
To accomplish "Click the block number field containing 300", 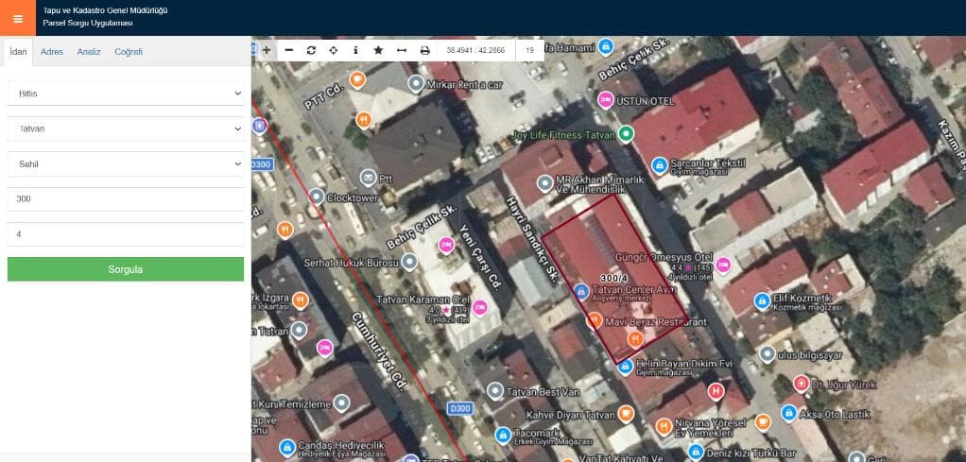I will (126, 199).
